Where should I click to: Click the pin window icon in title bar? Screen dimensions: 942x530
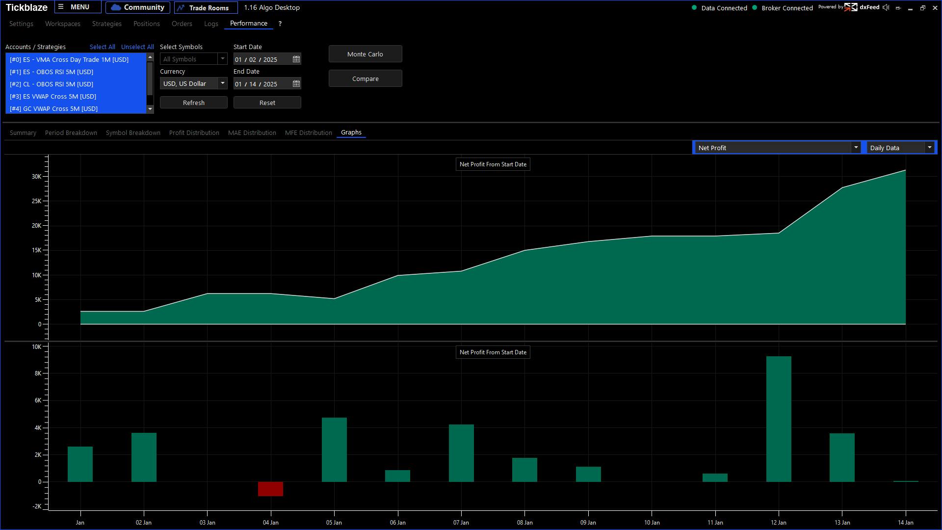[x=898, y=8]
